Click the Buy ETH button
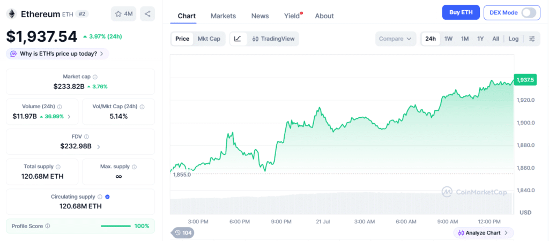The height and width of the screenshot is (241, 549). (461, 13)
